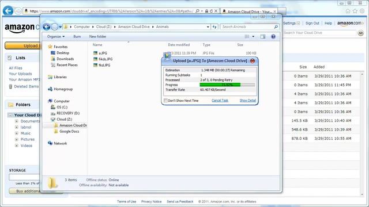Open Recent Places in navigation pane

64,65
